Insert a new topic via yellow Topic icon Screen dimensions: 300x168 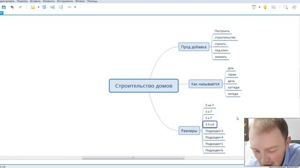coord(33,7)
